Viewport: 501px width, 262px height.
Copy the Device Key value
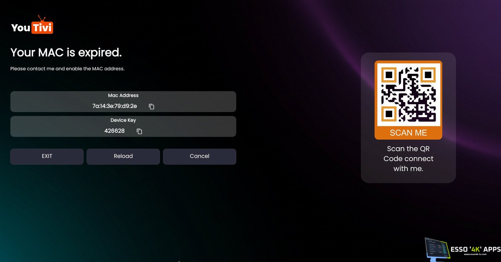tap(139, 132)
